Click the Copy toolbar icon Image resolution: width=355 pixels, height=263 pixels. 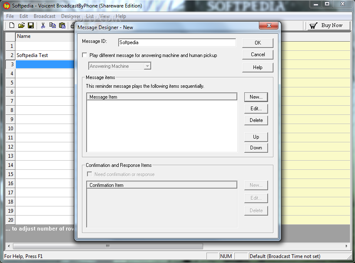pyautogui.click(x=52, y=25)
